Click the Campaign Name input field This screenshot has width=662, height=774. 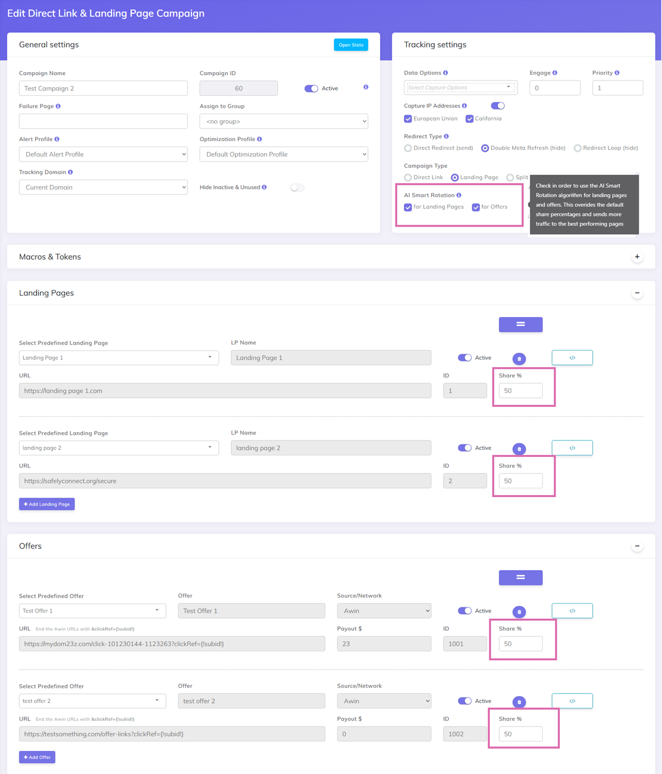click(103, 88)
